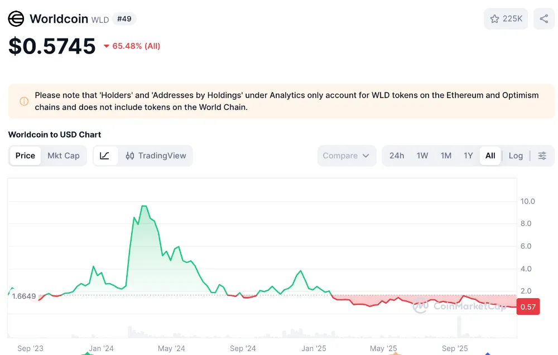Switch to the line chart view icon
Image resolution: width=558 pixels, height=355 pixels.
click(105, 156)
